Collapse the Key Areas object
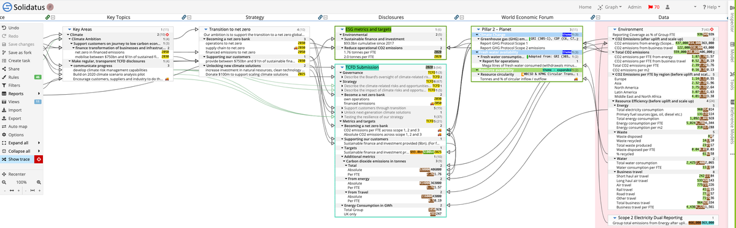This screenshot has height=228, width=736. (69, 29)
